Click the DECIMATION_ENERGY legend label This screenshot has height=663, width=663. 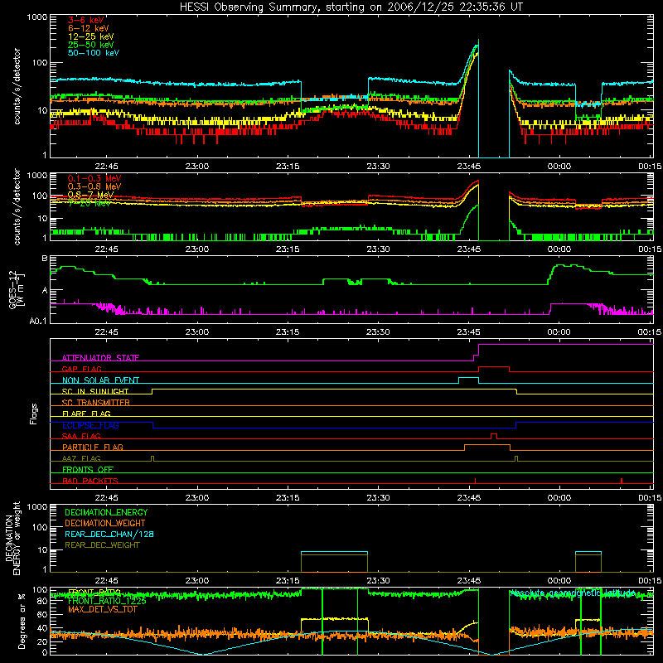click(106, 512)
